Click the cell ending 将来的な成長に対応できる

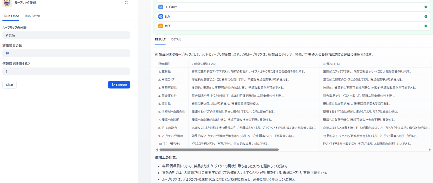tap(230, 144)
